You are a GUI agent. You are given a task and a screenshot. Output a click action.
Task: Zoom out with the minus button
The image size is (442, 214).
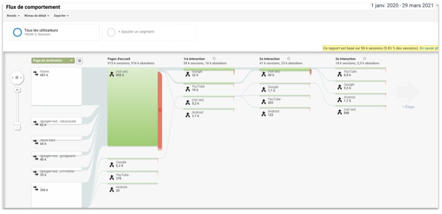click(x=17, y=127)
